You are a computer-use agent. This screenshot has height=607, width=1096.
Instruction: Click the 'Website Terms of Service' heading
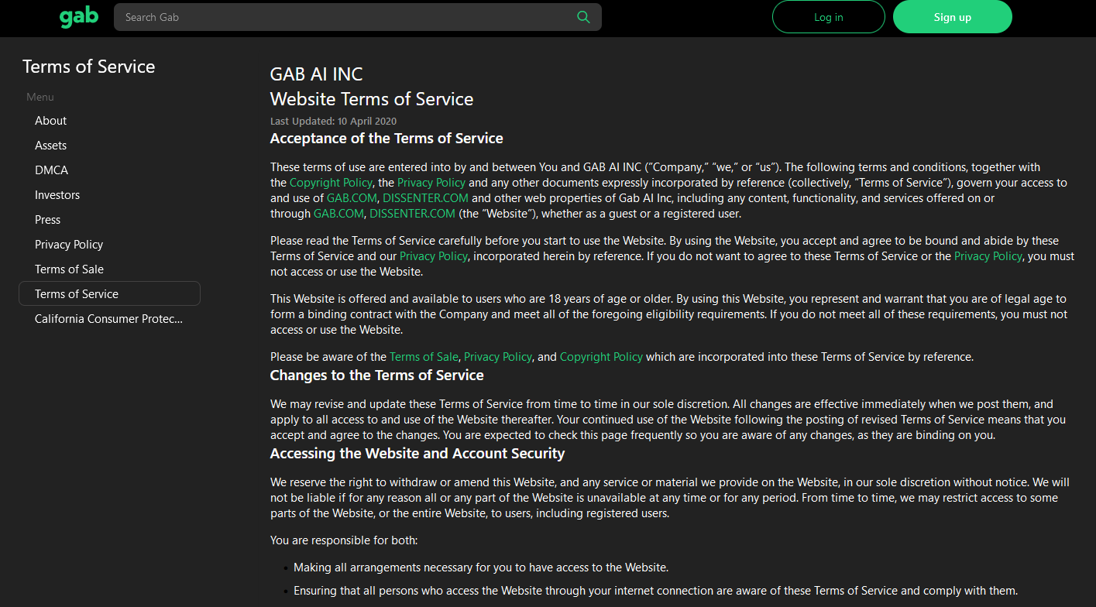[x=372, y=99]
